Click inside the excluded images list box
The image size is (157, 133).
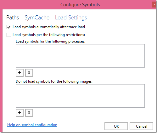[x=80, y=96]
